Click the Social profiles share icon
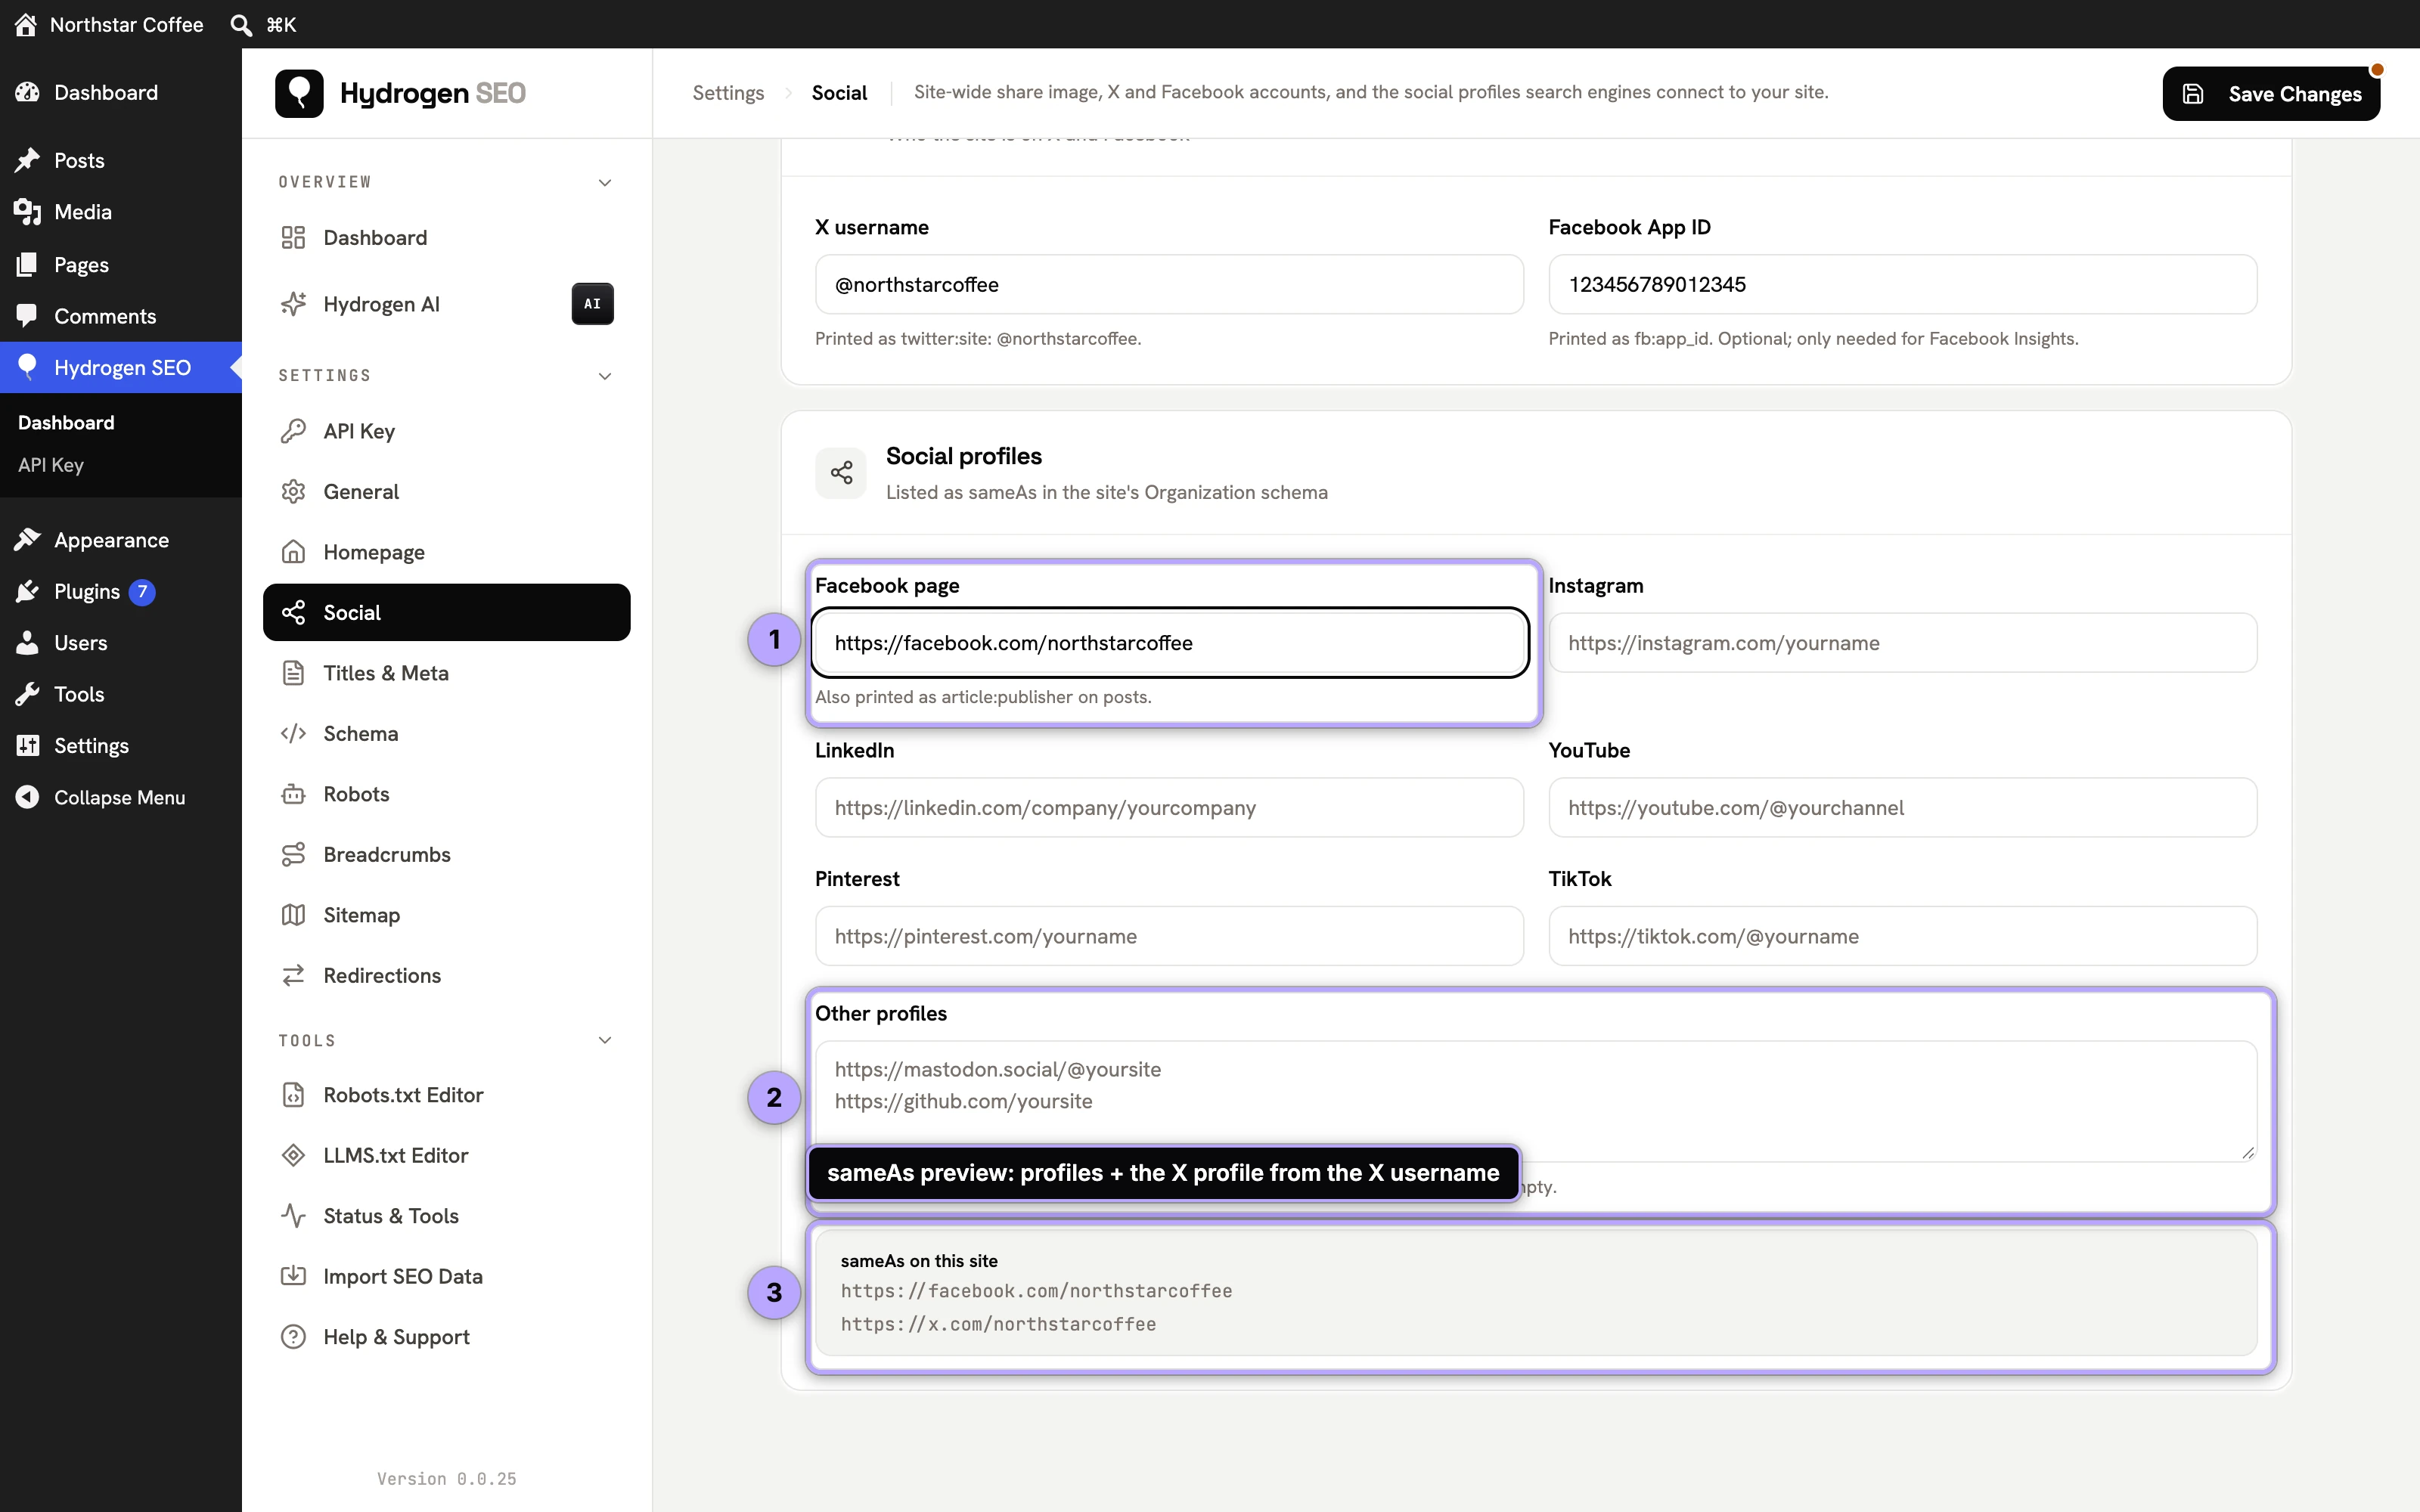 tap(841, 473)
